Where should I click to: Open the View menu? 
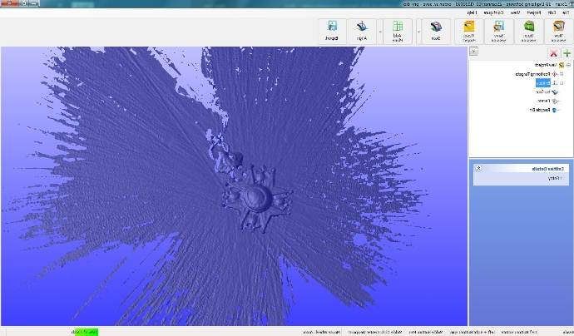515,12
